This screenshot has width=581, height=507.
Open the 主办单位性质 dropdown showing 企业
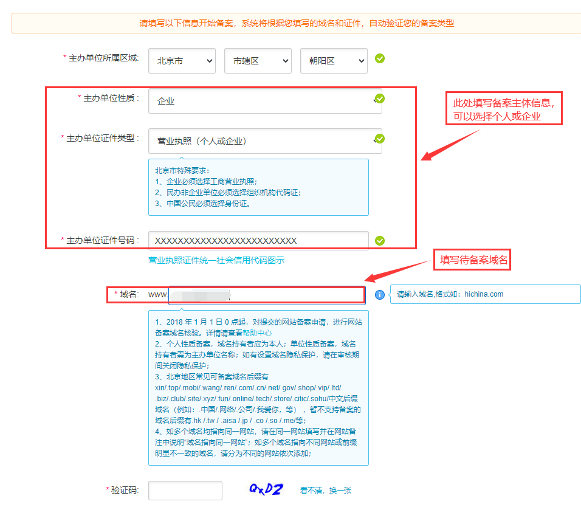tap(265, 101)
